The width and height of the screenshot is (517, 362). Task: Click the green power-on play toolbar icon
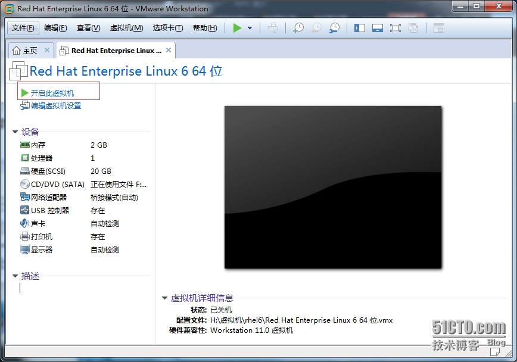(x=237, y=28)
